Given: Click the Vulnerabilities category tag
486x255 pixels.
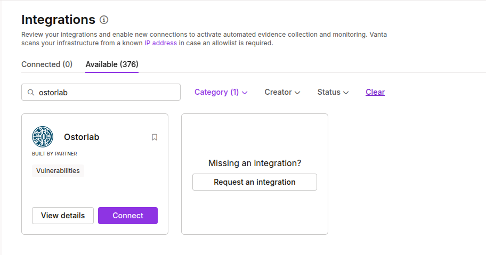Looking at the screenshot, I should click(58, 171).
